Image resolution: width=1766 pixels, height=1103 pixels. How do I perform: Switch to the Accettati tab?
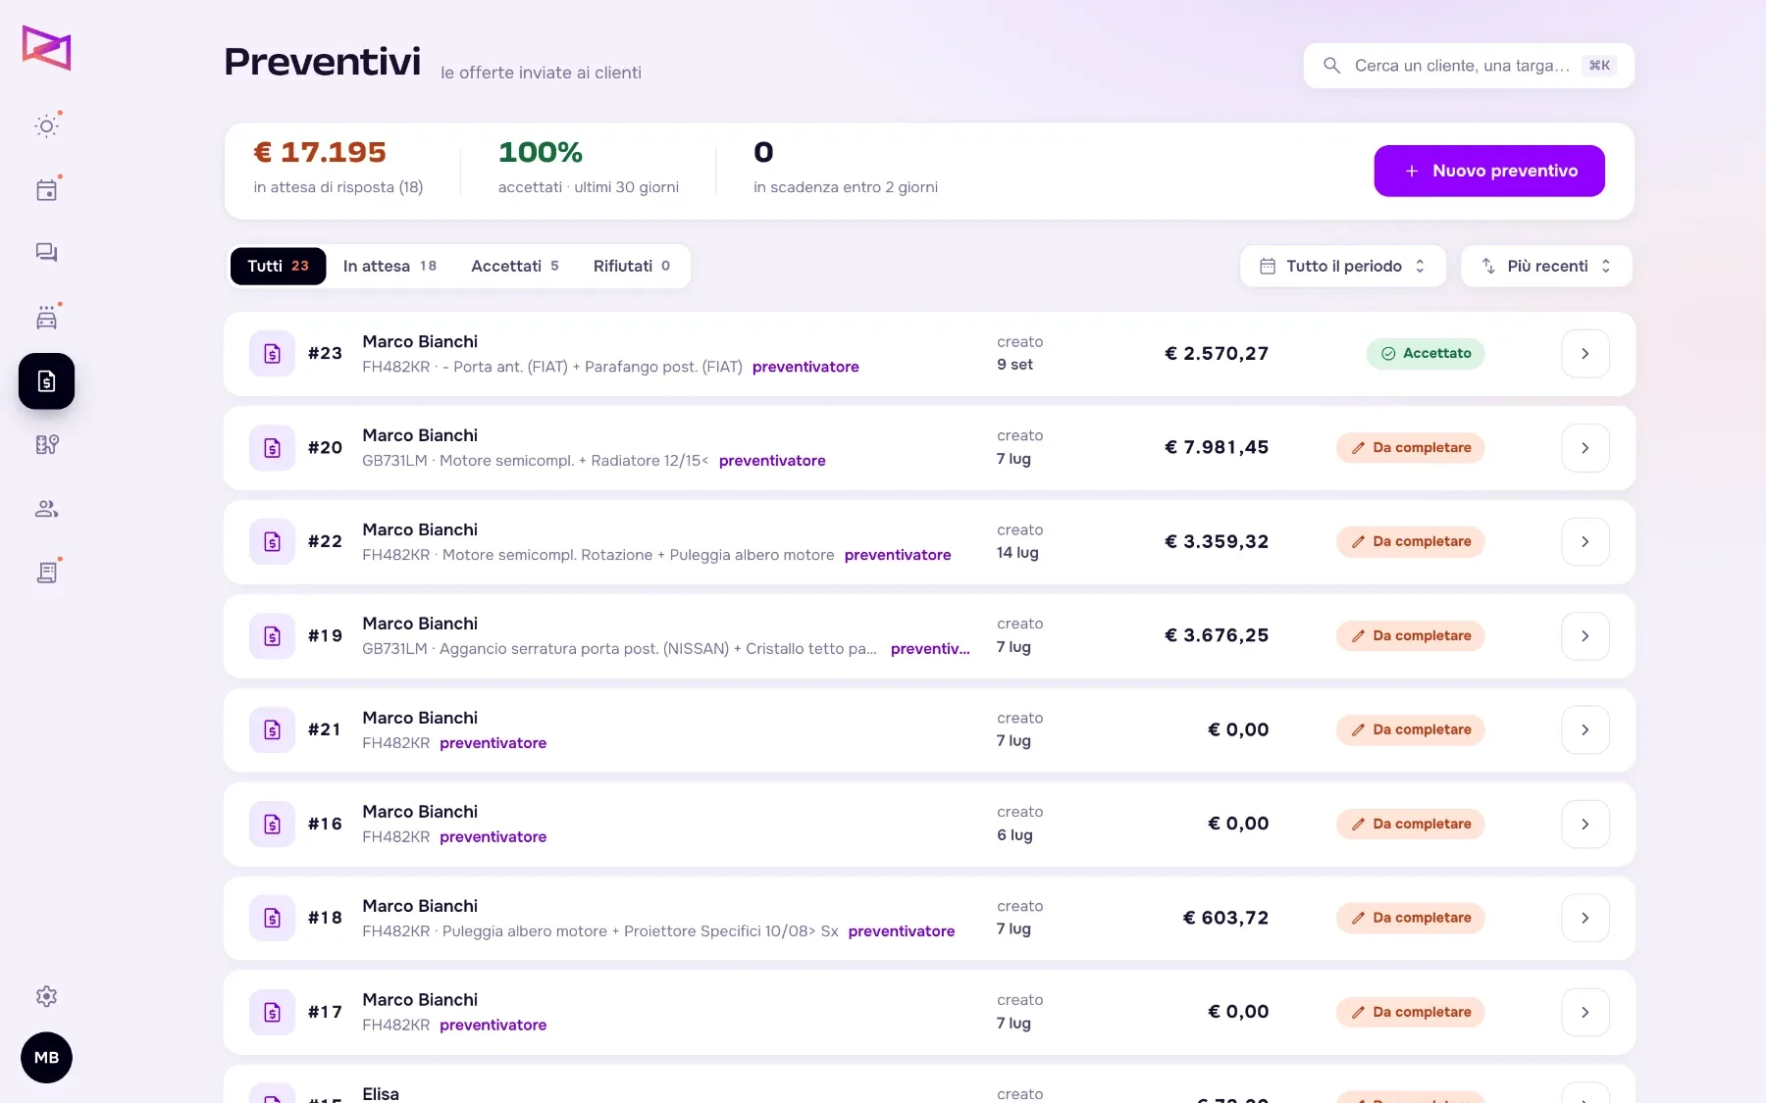click(514, 266)
